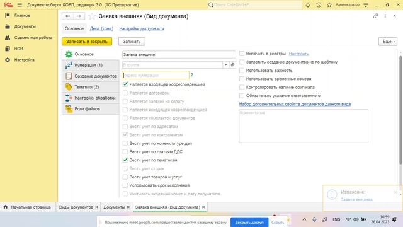The width and height of the screenshot is (403, 227).
Task: Check Обязательно указание ответственного
Action: tap(242, 95)
